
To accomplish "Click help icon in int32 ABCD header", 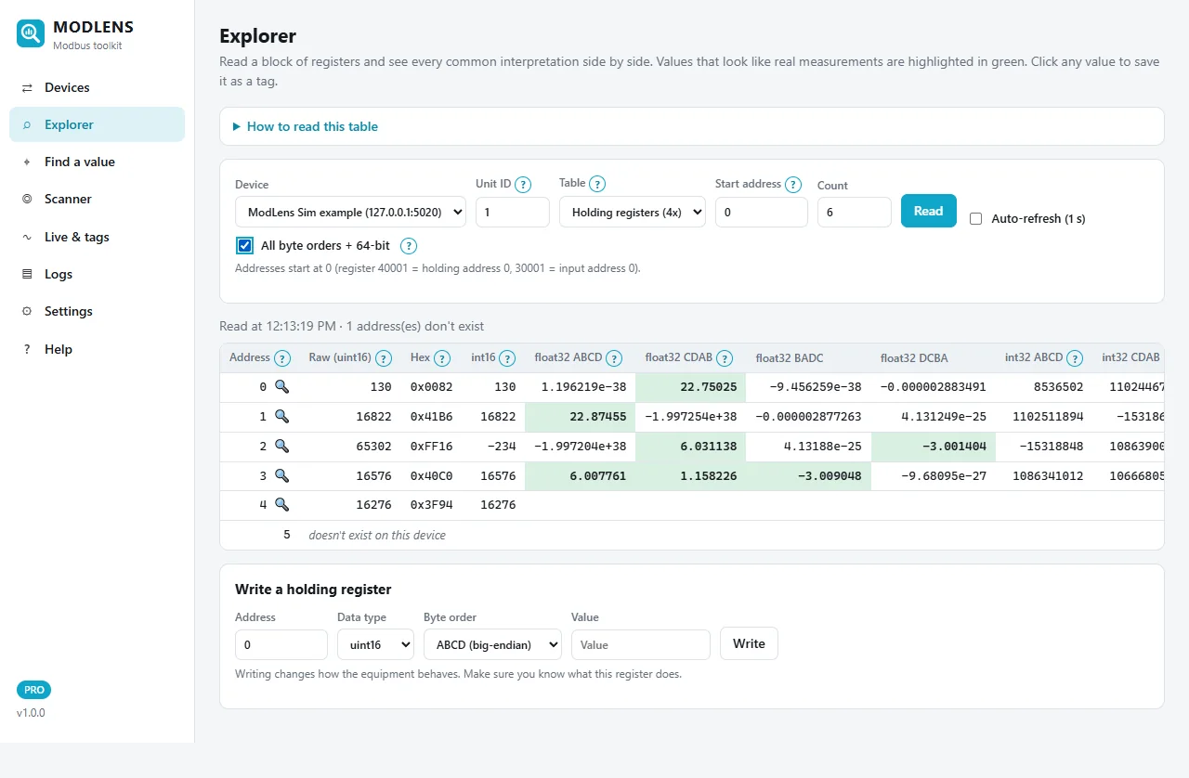I will pyautogui.click(x=1075, y=358).
